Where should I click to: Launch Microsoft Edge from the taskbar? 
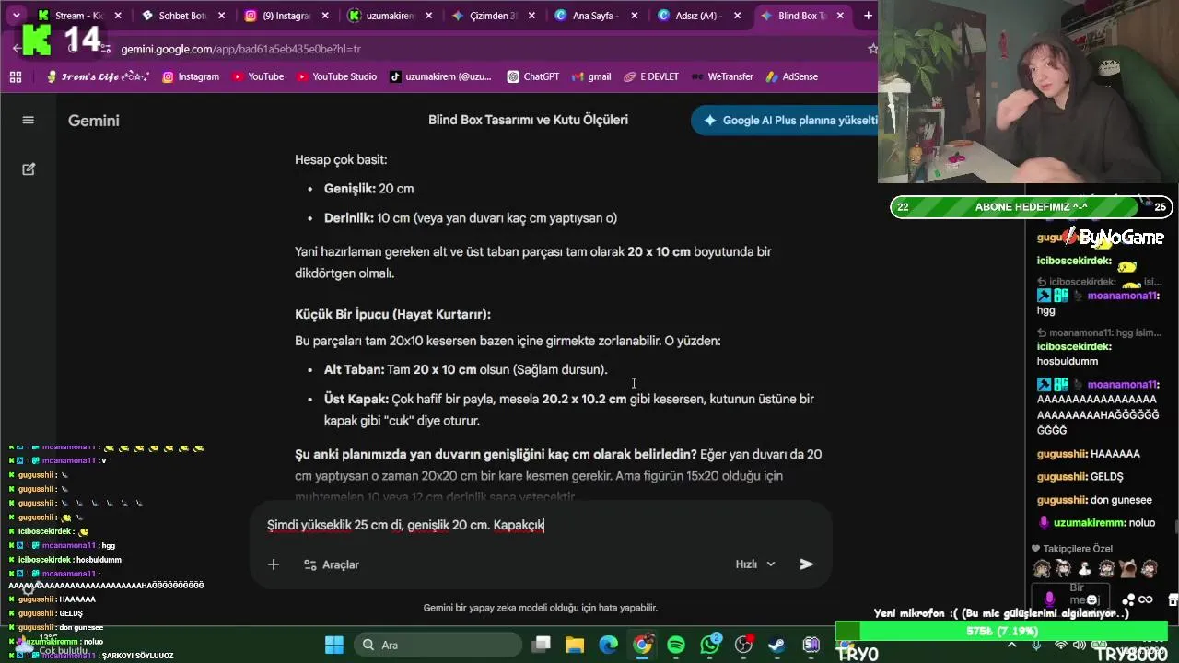(609, 645)
